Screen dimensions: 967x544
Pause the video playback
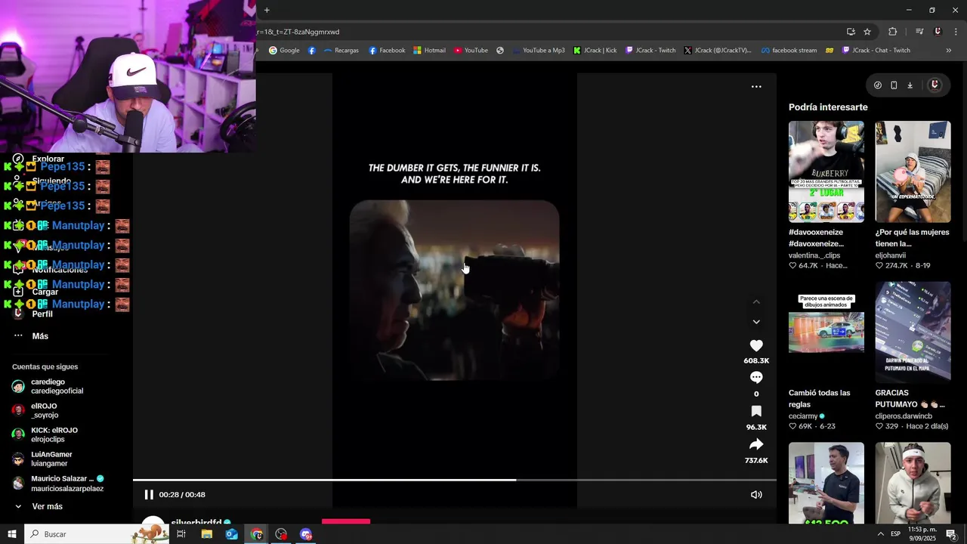[x=149, y=495]
